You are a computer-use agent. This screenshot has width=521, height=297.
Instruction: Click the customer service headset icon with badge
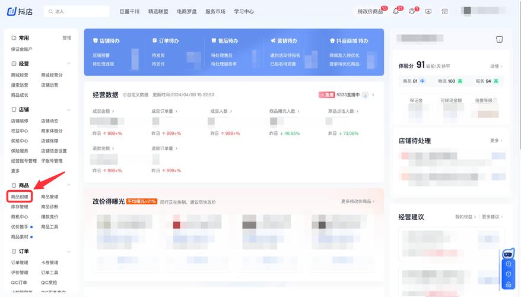[x=412, y=11]
